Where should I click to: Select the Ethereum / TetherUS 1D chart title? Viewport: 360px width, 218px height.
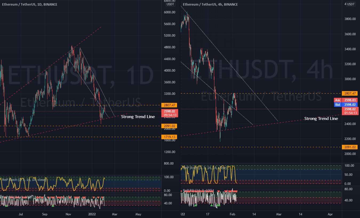coord(30,5)
